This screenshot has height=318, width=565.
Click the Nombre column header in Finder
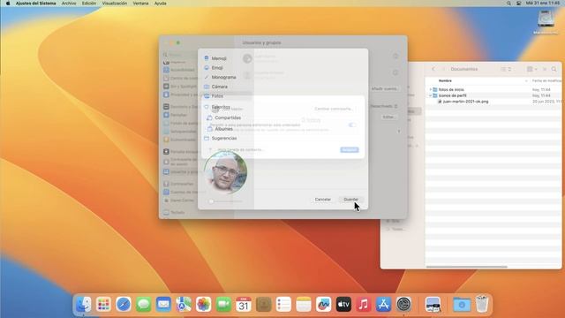coord(445,80)
